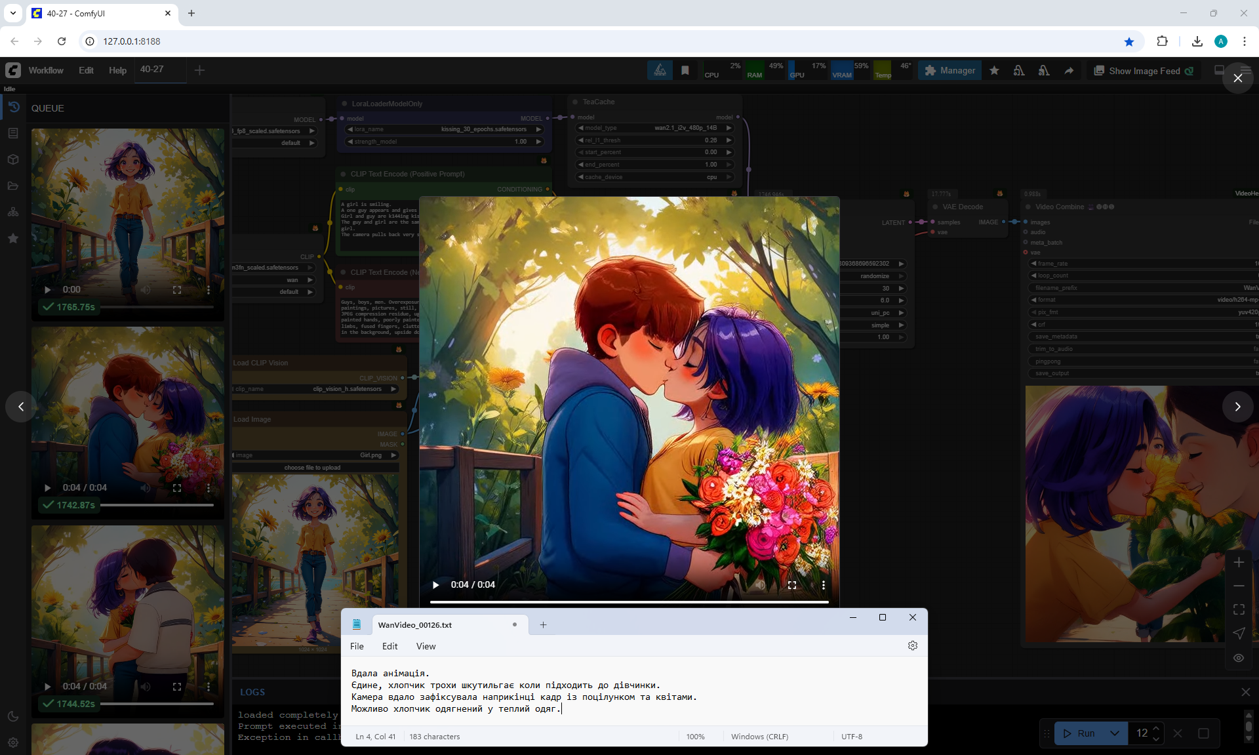Open Notepad's settings gear icon

pyautogui.click(x=912, y=645)
